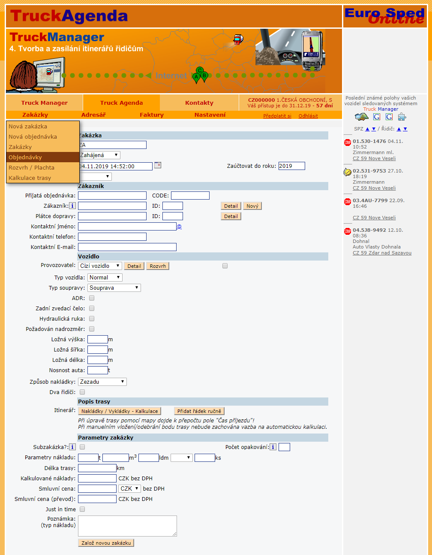Open the calendar date picker icon
This screenshot has height=555, width=432.
click(158, 165)
